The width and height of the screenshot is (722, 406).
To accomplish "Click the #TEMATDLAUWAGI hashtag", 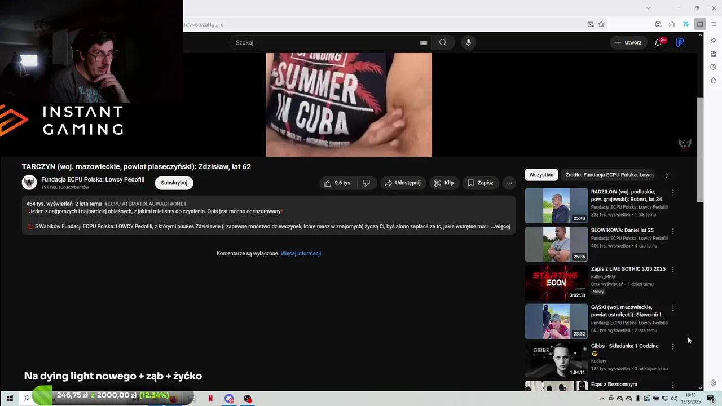I will [x=146, y=204].
